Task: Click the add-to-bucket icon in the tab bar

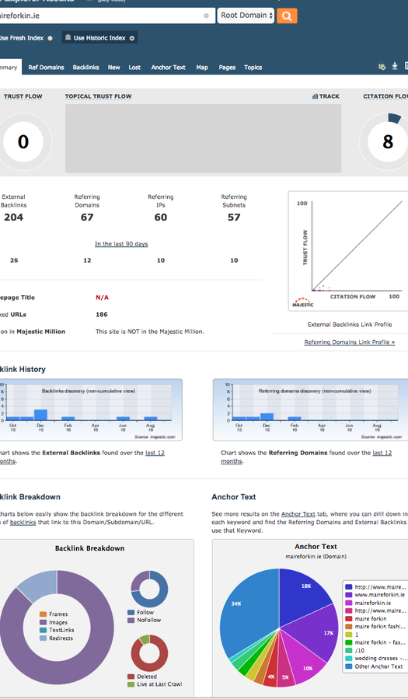Action: coord(382,67)
